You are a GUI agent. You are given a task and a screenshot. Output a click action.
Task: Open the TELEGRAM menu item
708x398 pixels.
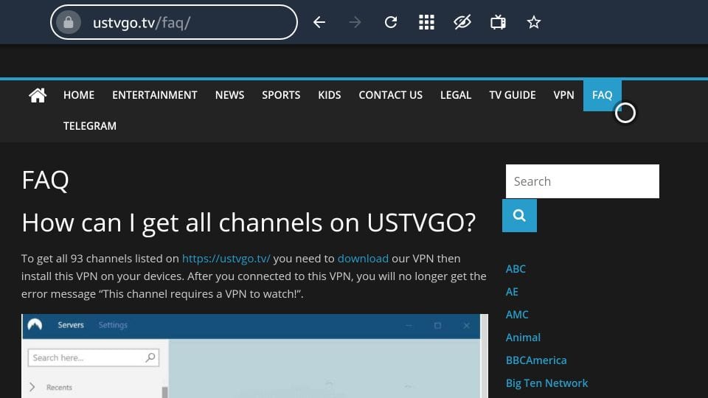[90, 126]
